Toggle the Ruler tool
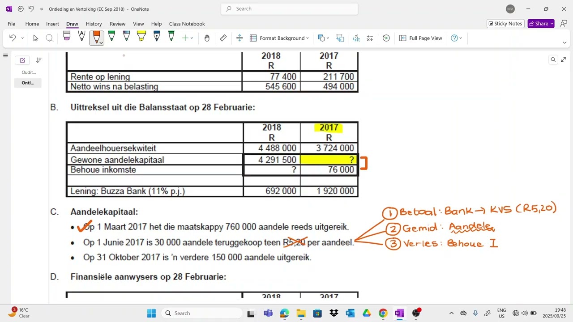Viewport: 573px width, 322px height. [223, 38]
